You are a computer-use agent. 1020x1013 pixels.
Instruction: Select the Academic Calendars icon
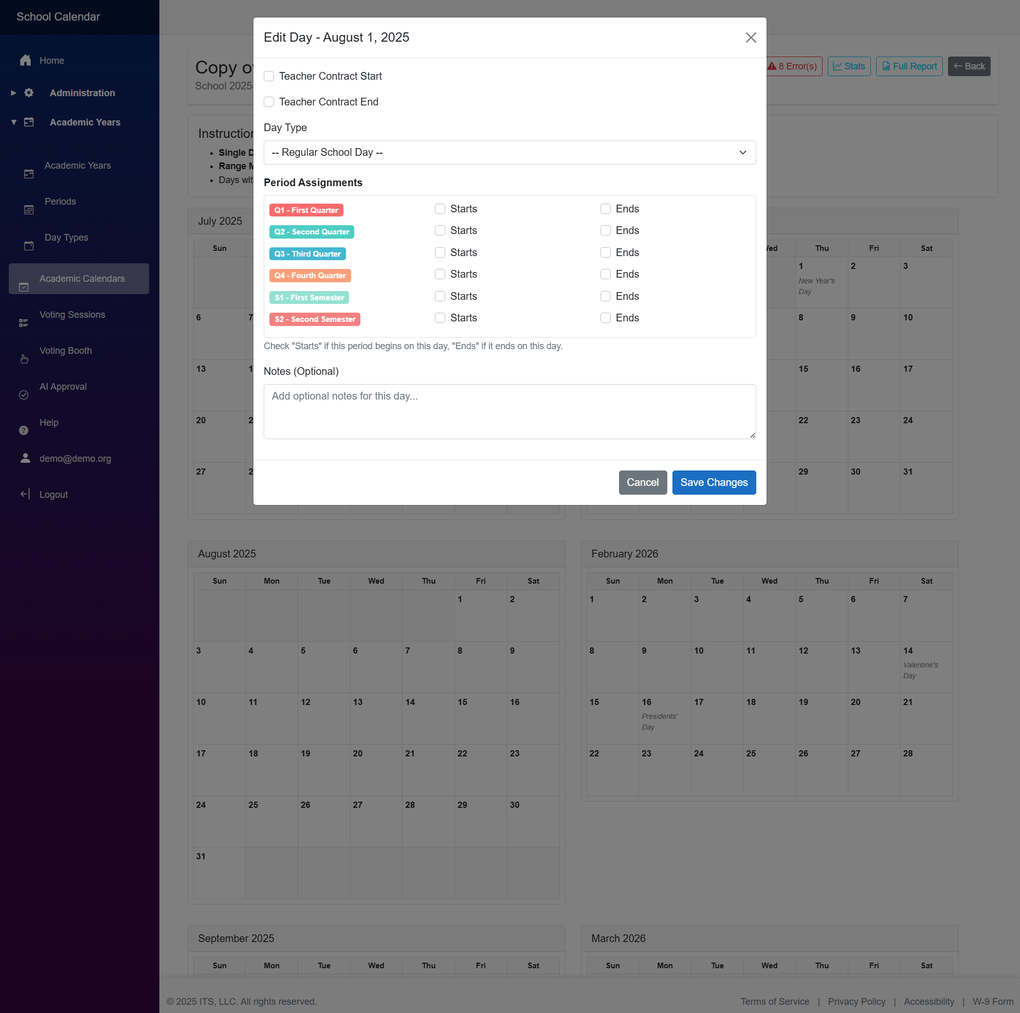(x=23, y=287)
